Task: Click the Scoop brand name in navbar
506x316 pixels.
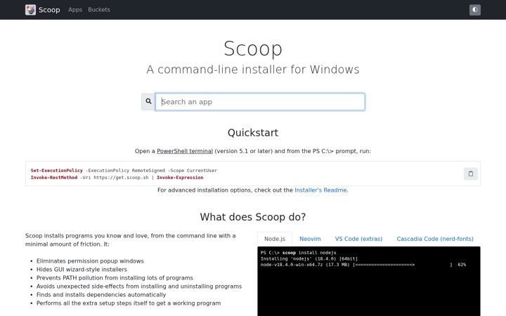Action: (x=49, y=10)
